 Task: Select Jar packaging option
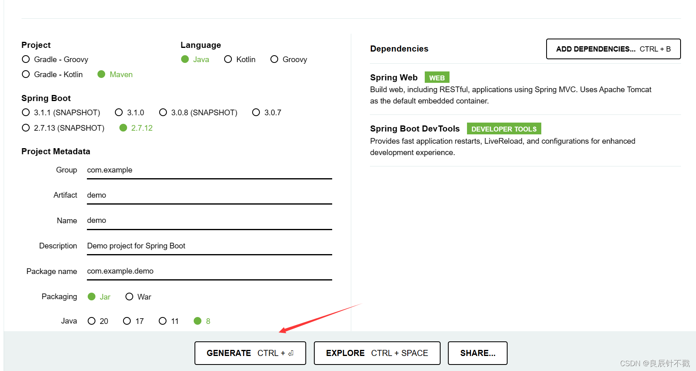coord(99,297)
